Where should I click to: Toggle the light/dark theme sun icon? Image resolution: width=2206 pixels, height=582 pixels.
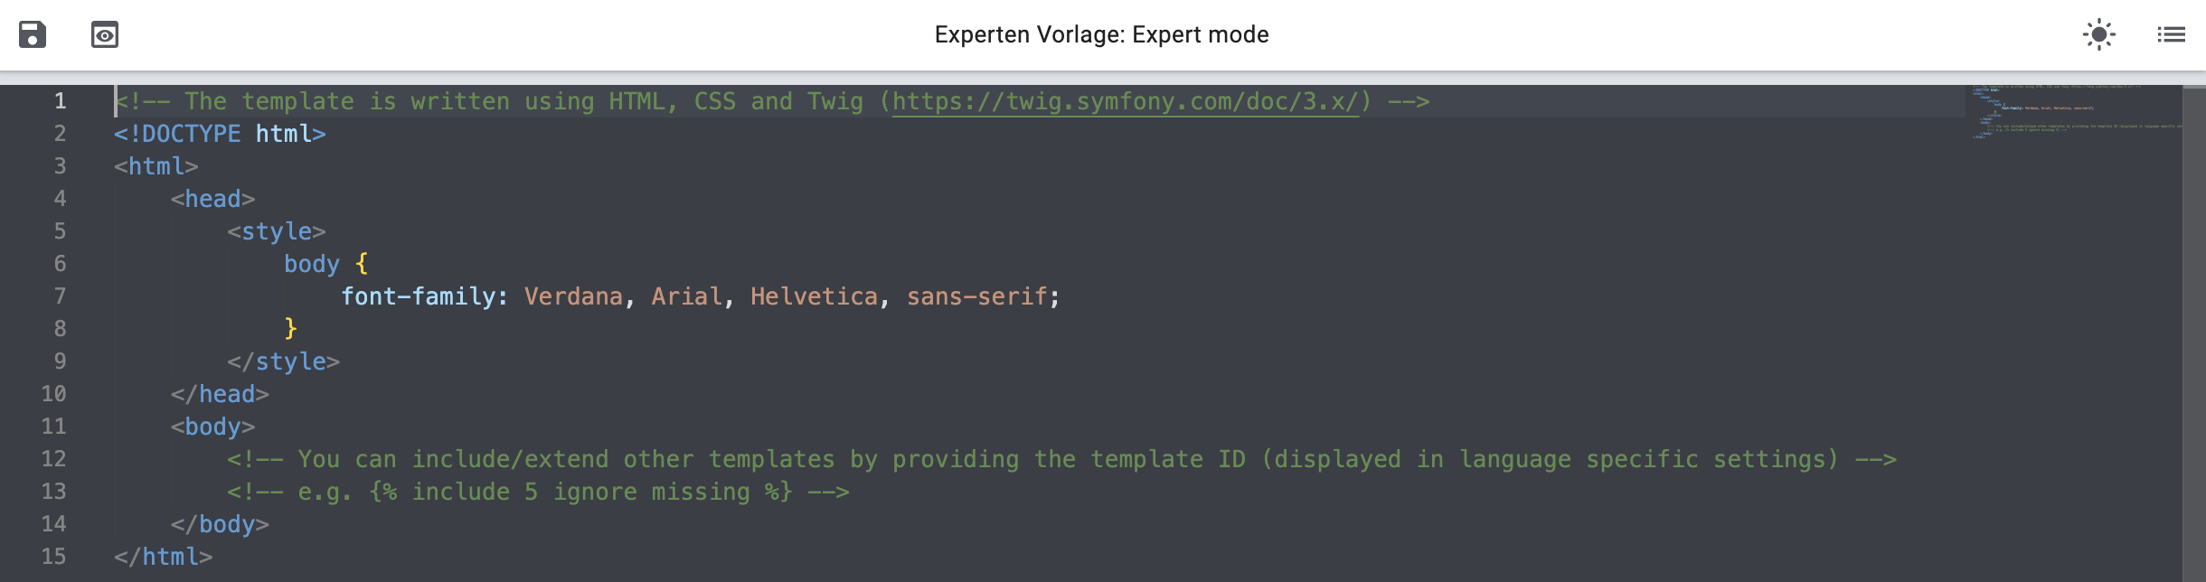pos(2098,34)
